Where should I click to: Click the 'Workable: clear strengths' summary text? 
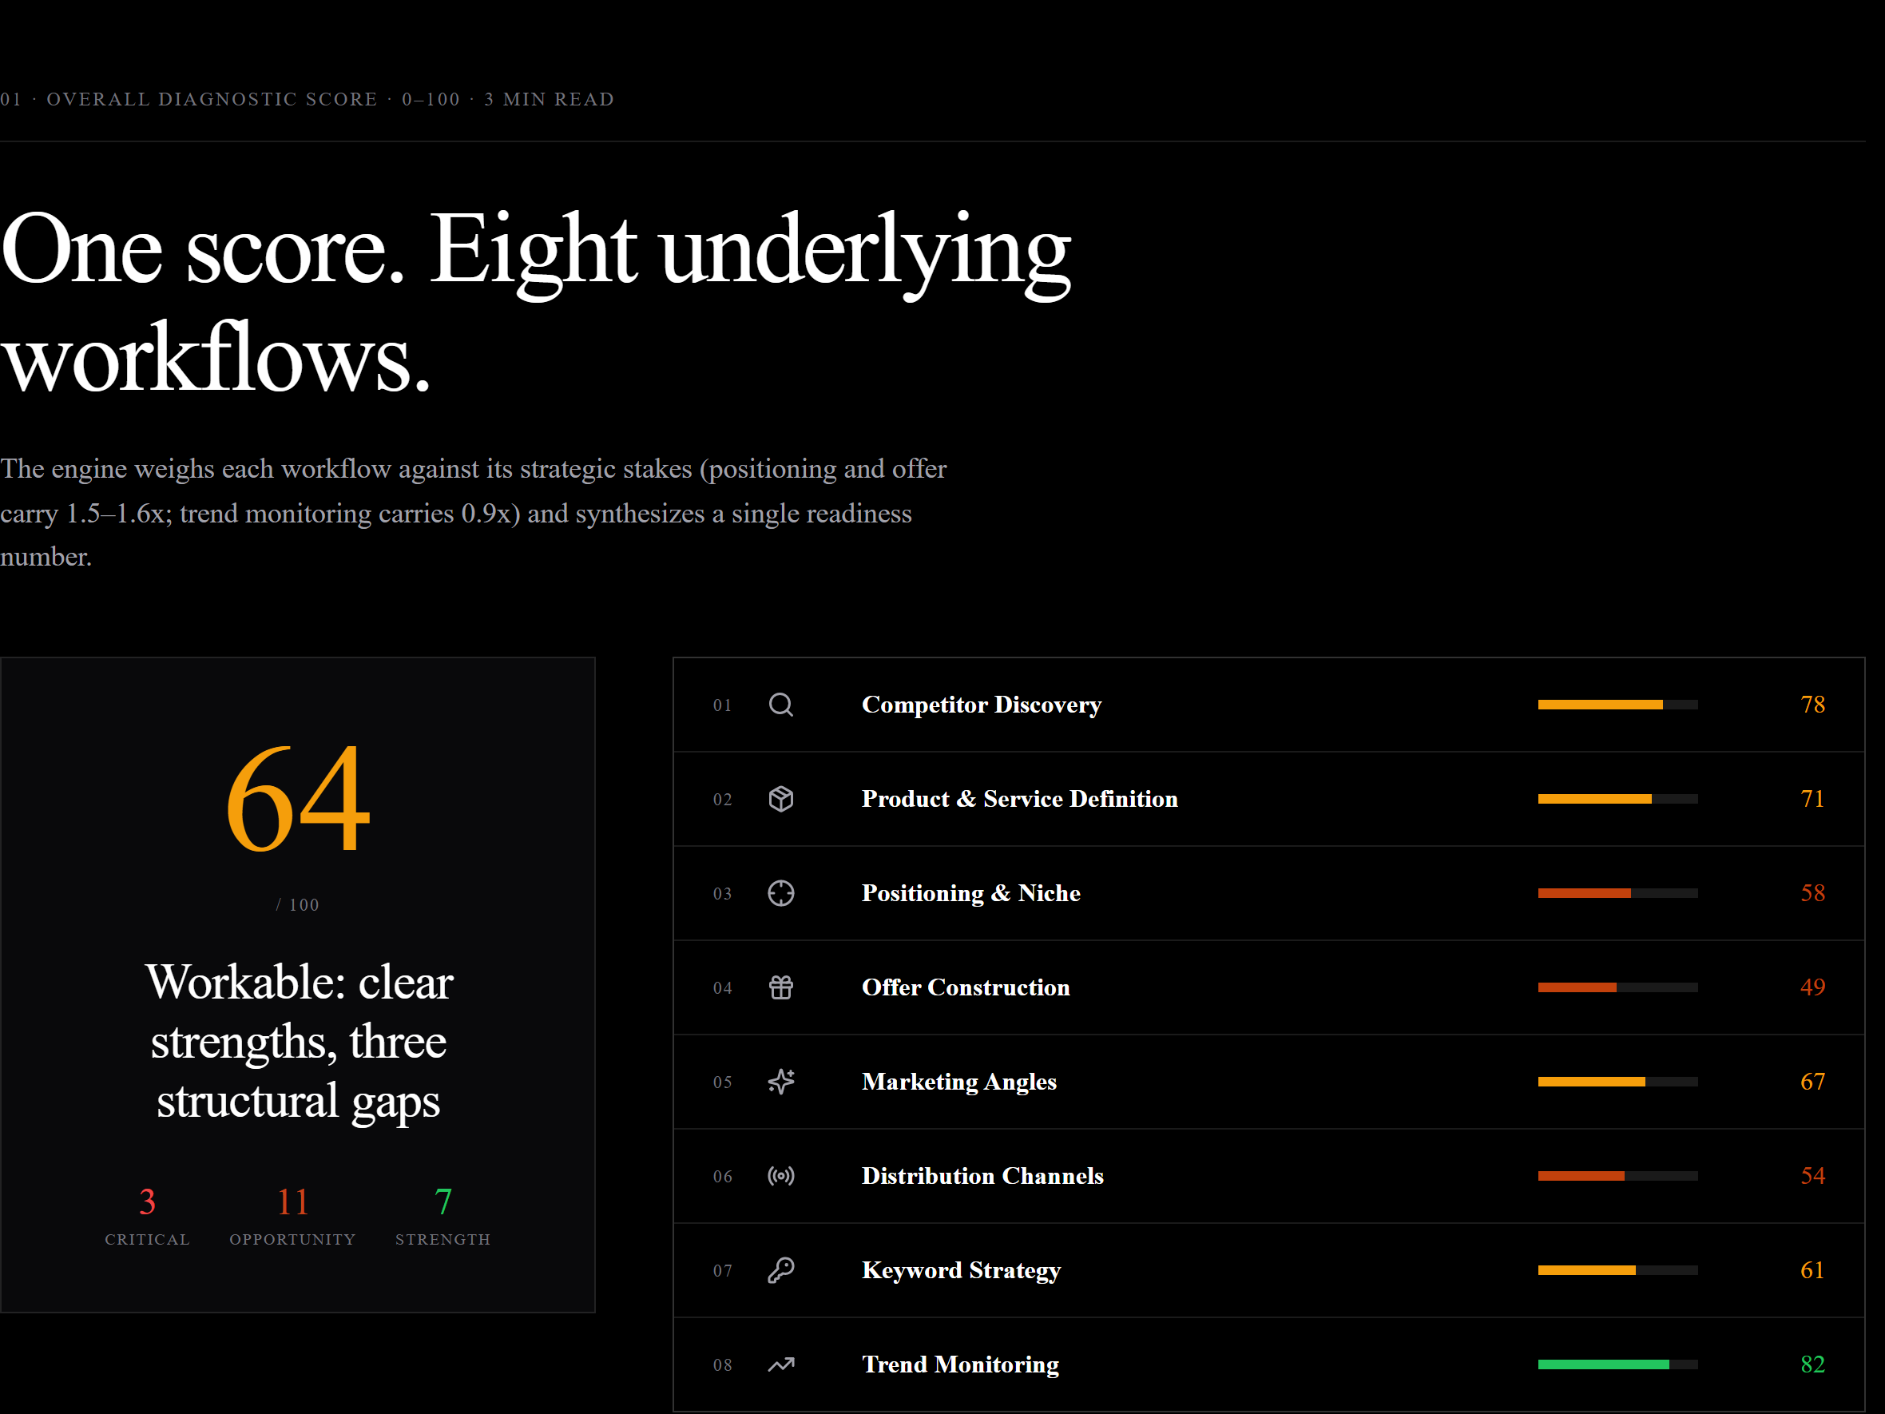point(298,1042)
